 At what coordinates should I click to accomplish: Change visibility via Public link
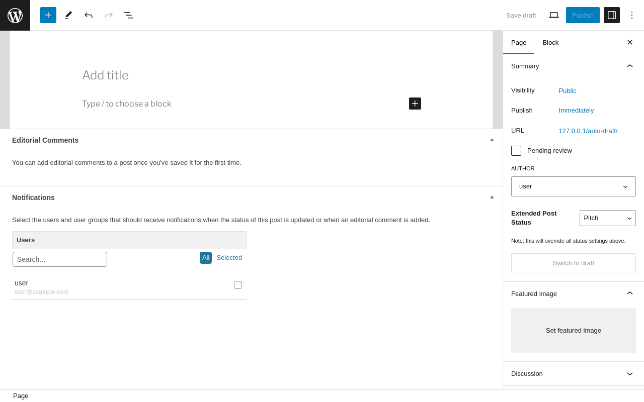coord(568,91)
